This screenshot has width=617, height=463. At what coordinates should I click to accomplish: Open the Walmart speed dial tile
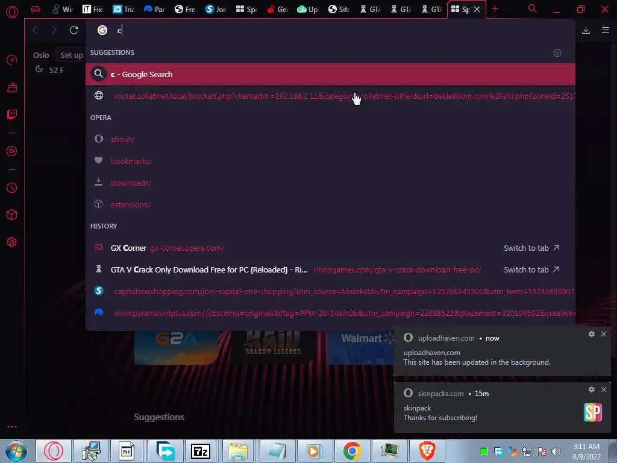coord(360,347)
